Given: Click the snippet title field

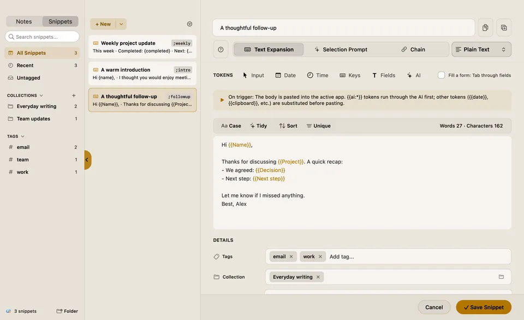Looking at the screenshot, I should click(x=343, y=28).
